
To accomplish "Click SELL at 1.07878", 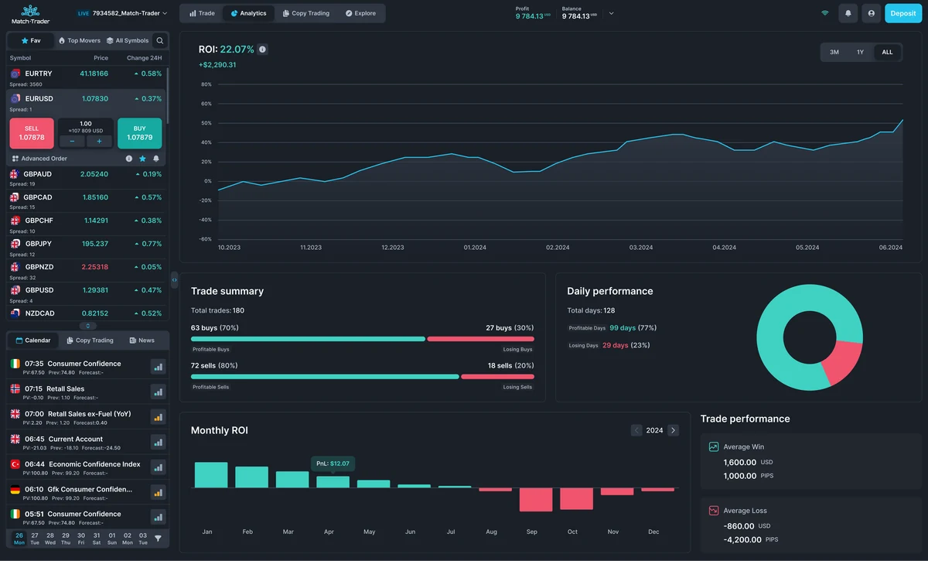I will pos(32,133).
